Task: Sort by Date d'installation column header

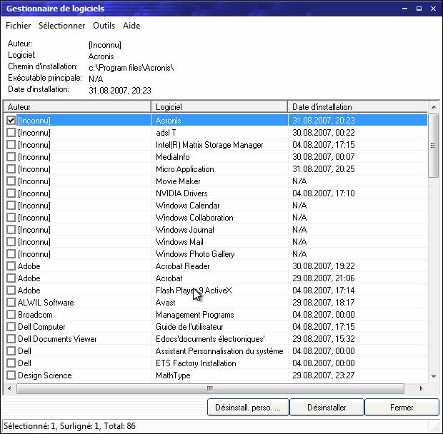Action: click(357, 107)
